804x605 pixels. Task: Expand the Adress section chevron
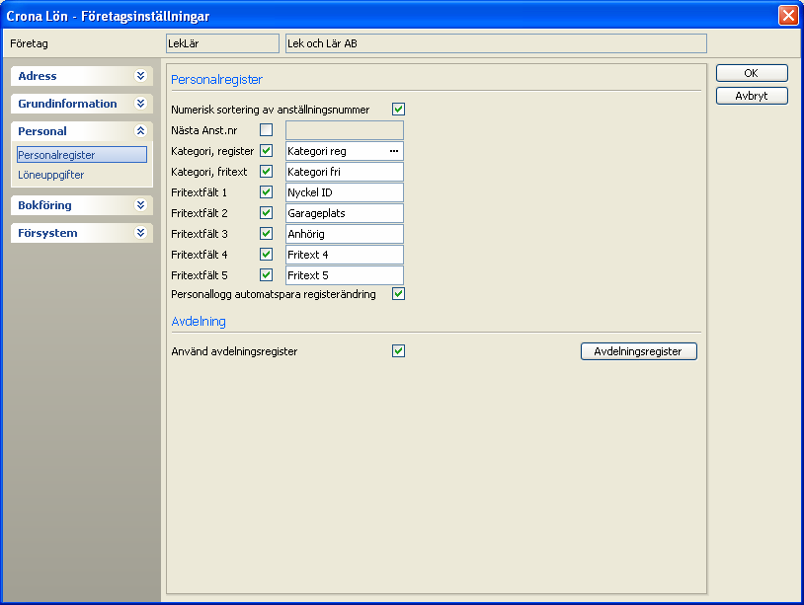(140, 76)
